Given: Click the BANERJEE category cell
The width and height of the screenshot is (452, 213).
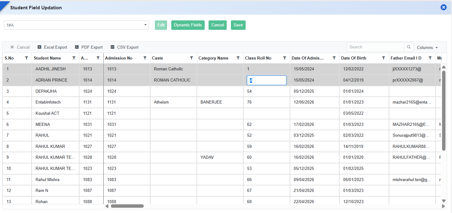Looking at the screenshot, I should [220, 102].
